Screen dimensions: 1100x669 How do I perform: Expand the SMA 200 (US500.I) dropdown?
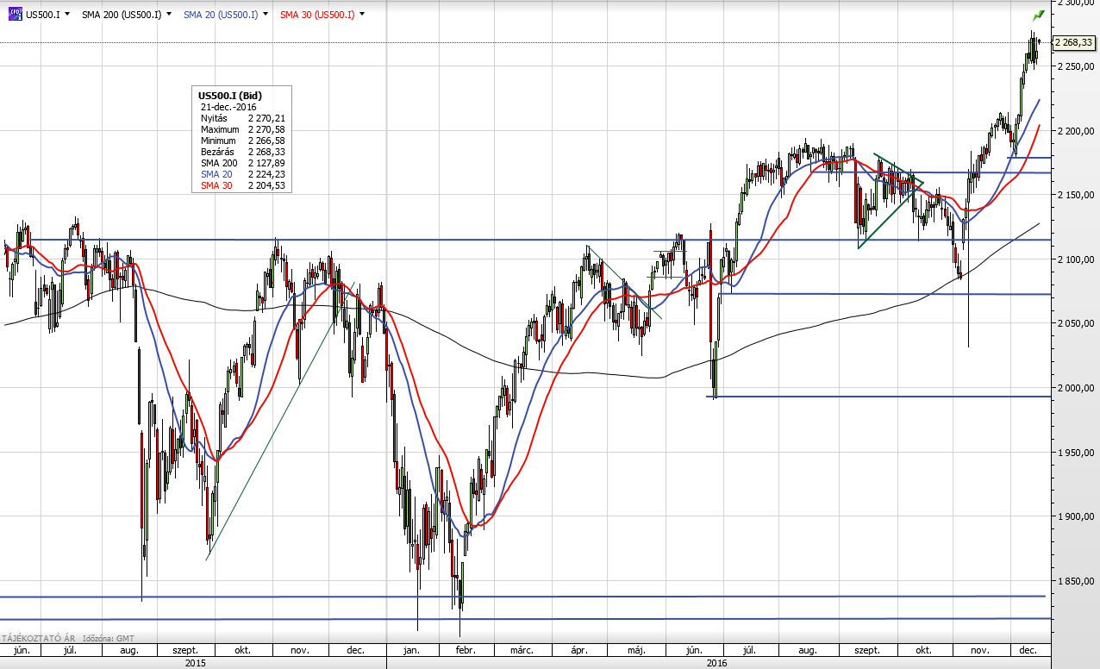168,15
